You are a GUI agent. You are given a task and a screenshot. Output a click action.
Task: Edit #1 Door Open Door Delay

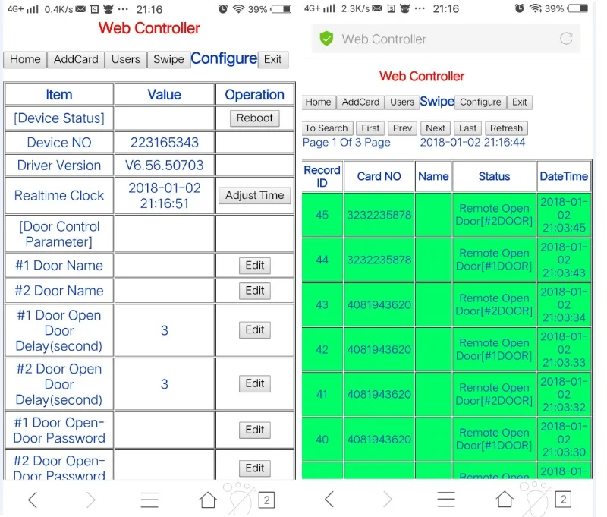click(x=255, y=330)
